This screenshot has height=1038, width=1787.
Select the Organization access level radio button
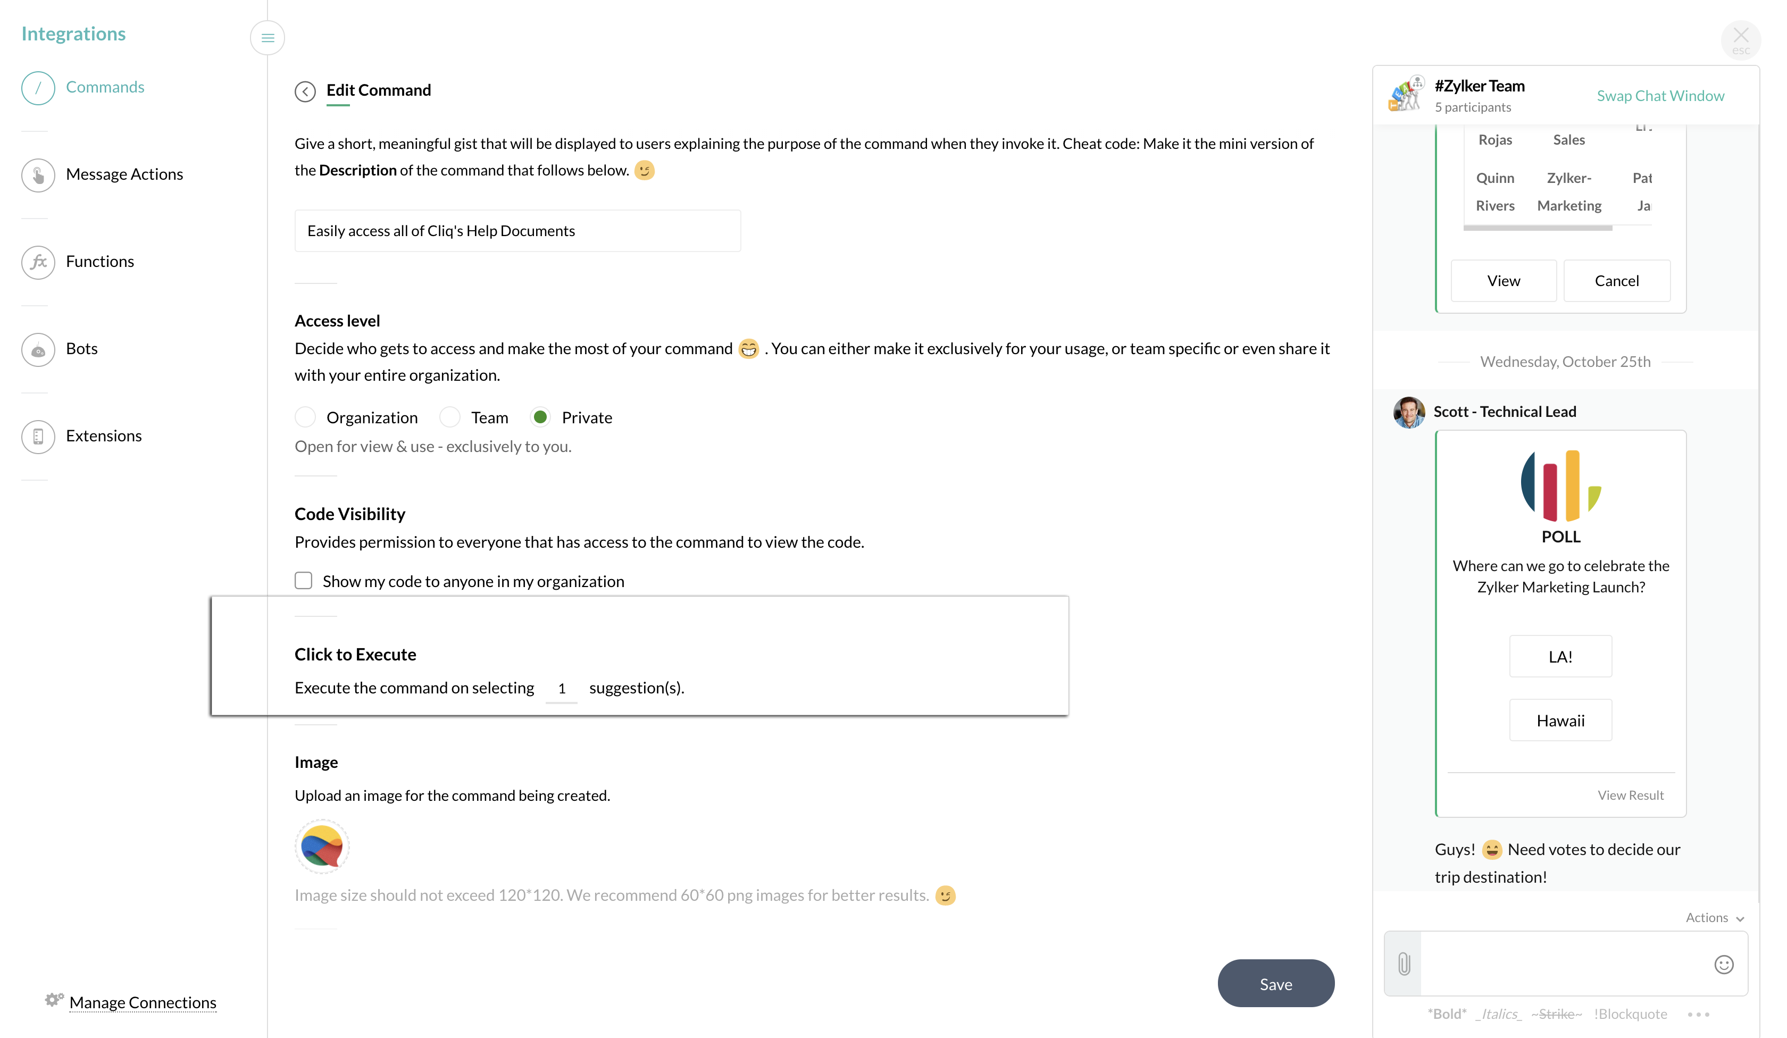(305, 417)
